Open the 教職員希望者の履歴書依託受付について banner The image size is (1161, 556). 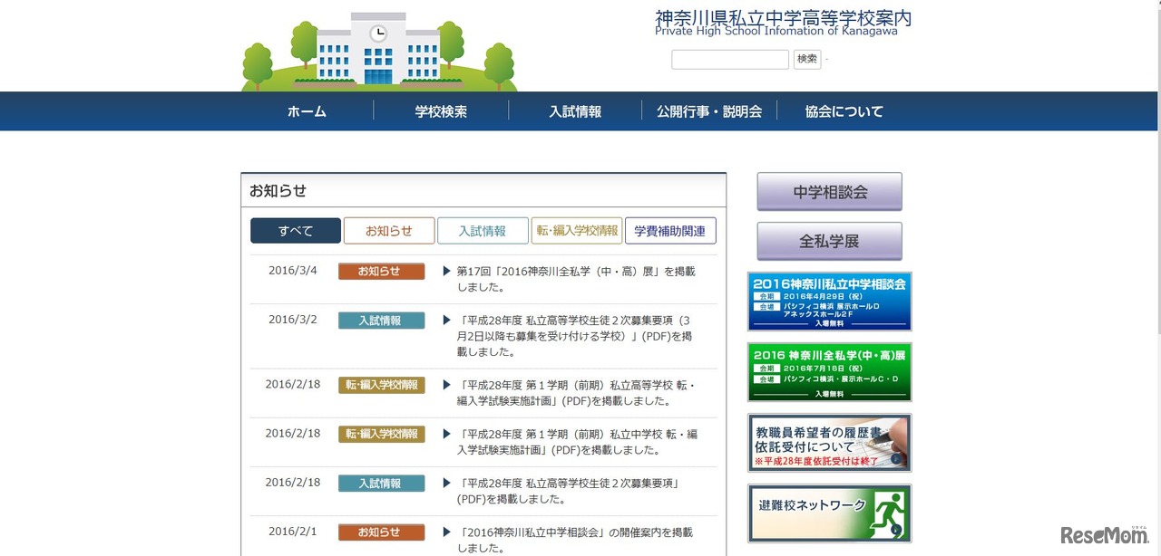point(828,442)
